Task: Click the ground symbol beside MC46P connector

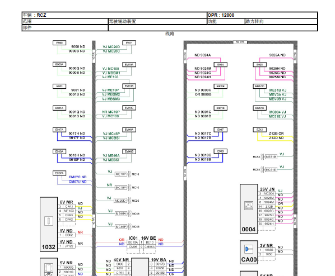Action: point(129,226)
